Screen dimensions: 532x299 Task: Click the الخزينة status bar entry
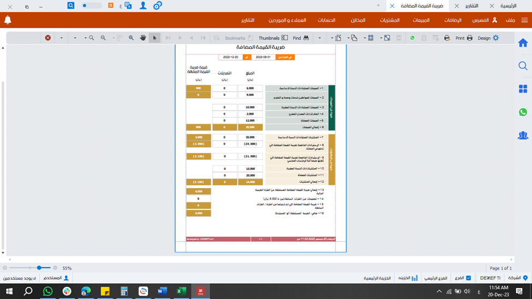408,278
